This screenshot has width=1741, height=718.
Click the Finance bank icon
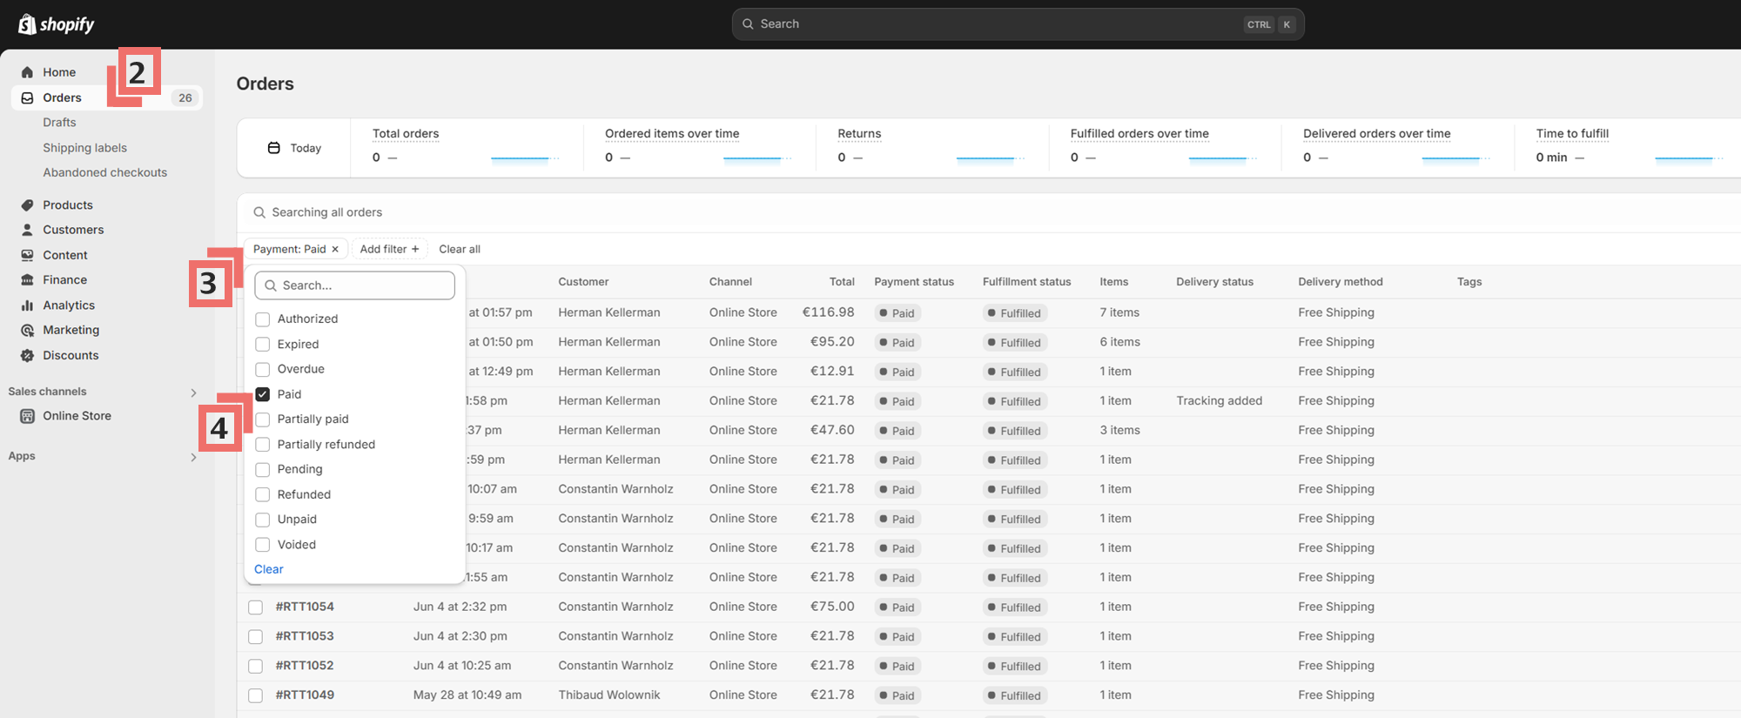click(27, 280)
